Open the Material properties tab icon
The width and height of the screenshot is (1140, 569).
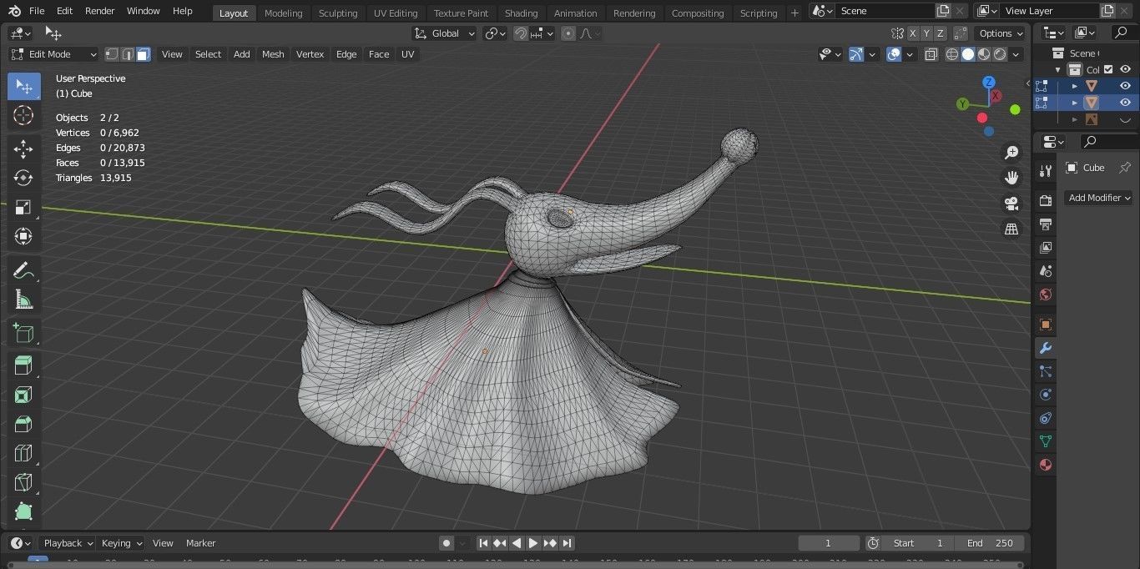(x=1046, y=465)
